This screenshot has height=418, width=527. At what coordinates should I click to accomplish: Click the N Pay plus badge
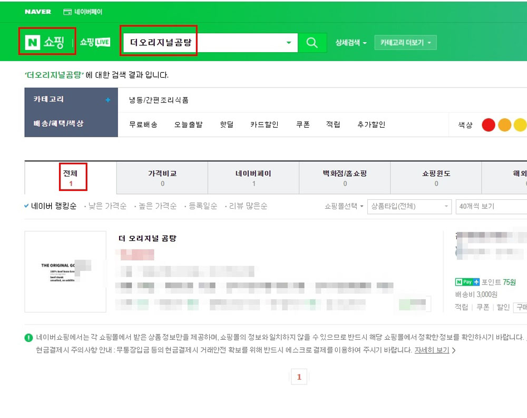(467, 282)
